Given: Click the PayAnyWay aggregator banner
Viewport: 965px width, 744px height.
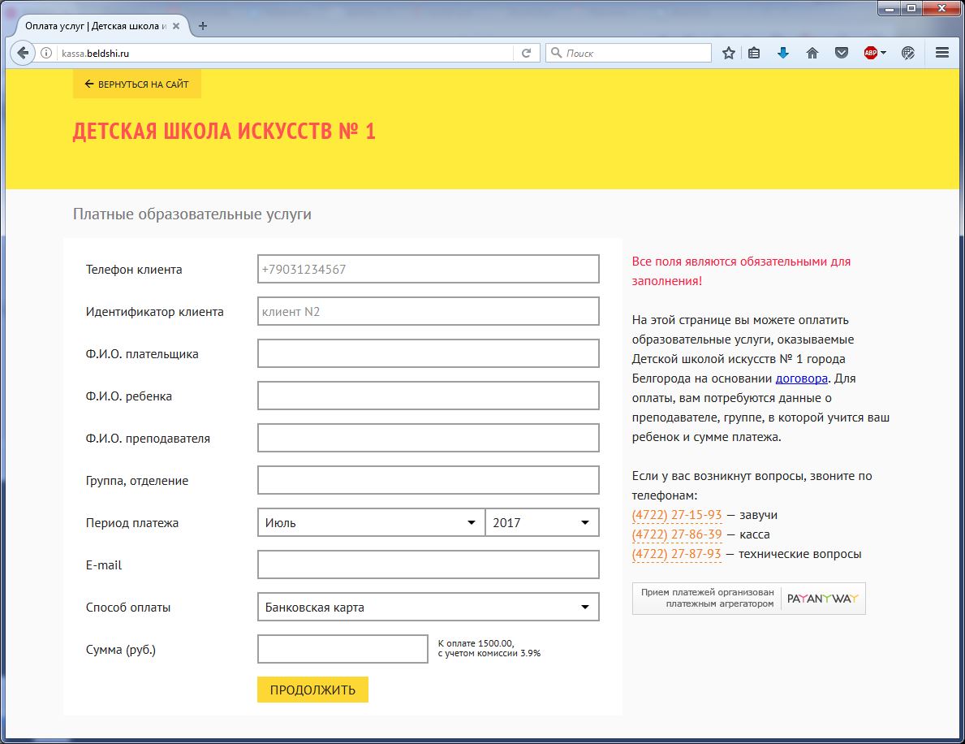Looking at the screenshot, I should coord(749,599).
